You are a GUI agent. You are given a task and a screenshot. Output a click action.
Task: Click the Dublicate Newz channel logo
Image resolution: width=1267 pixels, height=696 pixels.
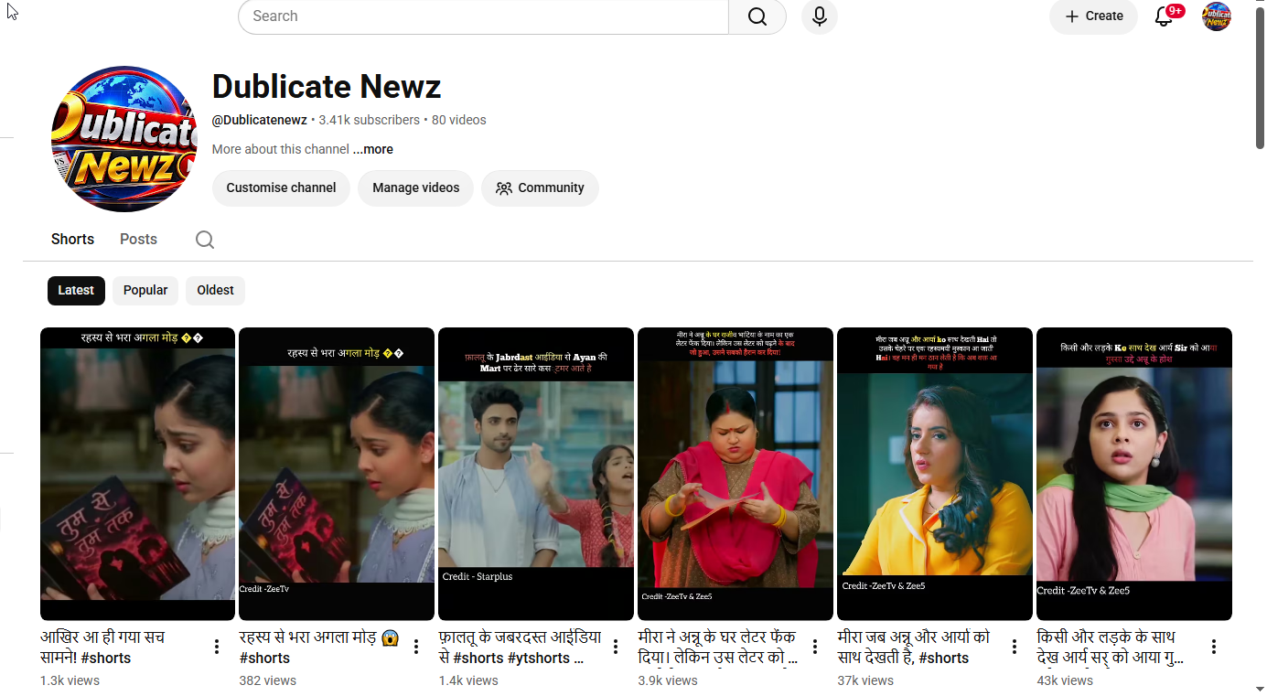pyautogui.click(x=124, y=139)
